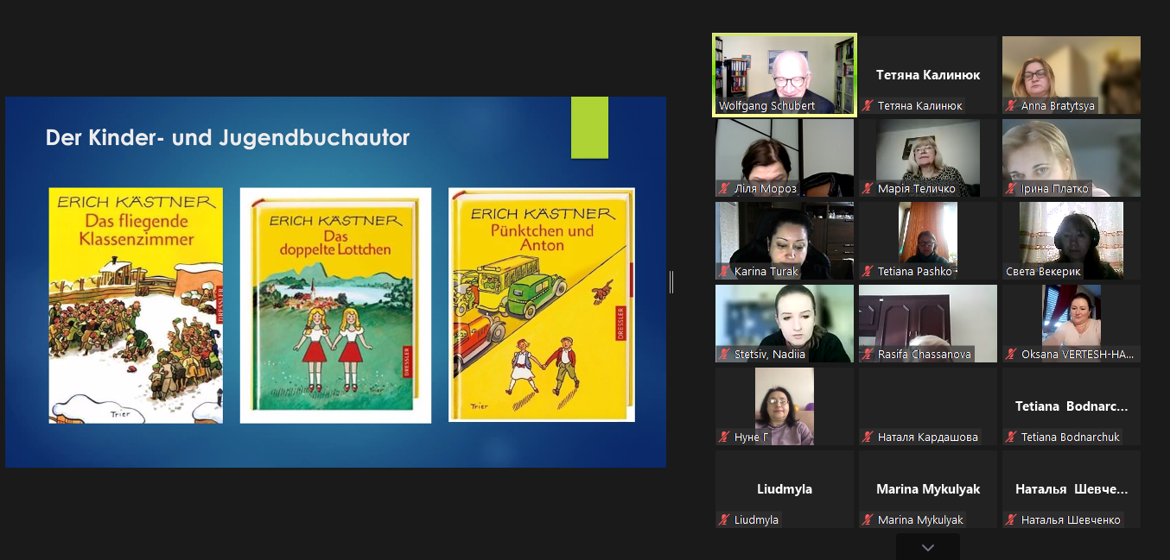This screenshot has width=1170, height=560.
Task: Click the Das doppelte Lottchen book cover
Action: point(335,305)
